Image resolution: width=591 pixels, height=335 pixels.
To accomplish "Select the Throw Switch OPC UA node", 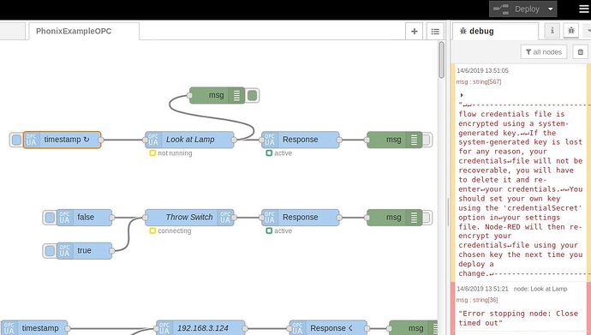I will pos(189,218).
